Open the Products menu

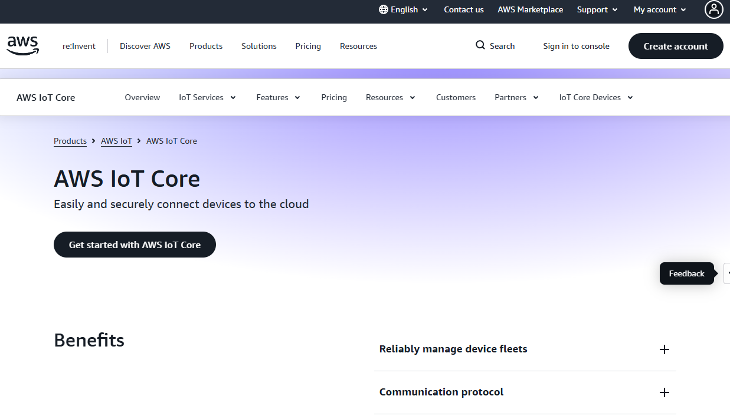coord(206,46)
